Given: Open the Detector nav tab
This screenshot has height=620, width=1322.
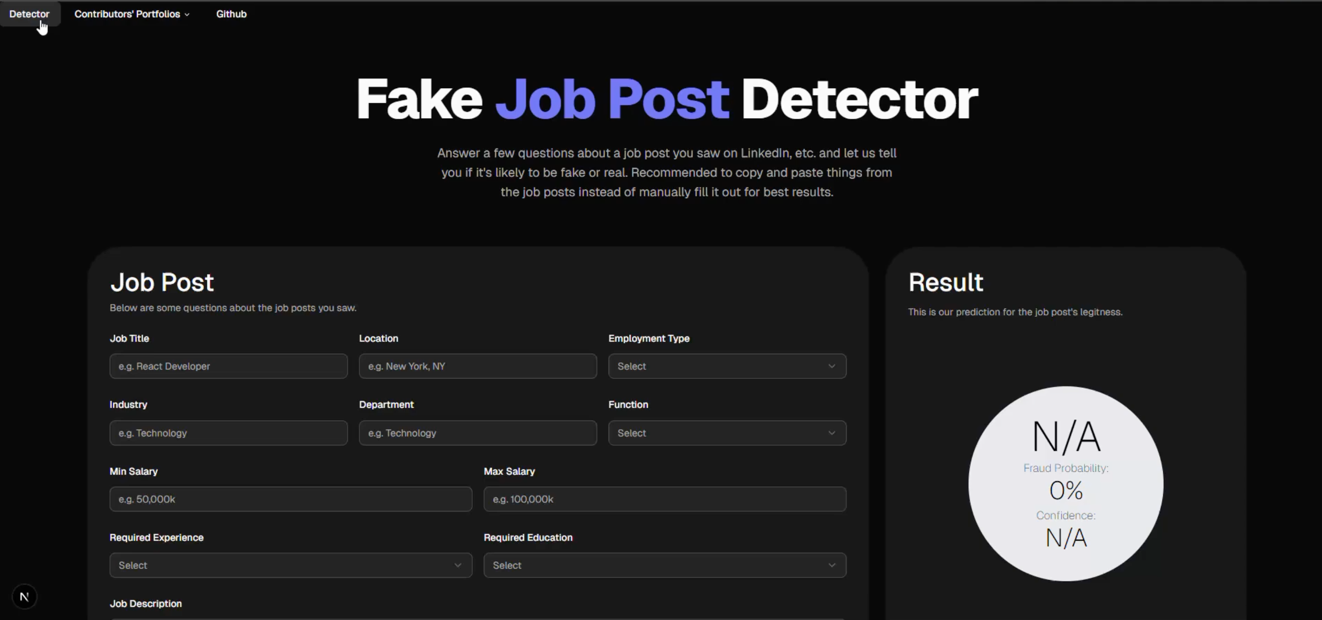Looking at the screenshot, I should coord(29,14).
